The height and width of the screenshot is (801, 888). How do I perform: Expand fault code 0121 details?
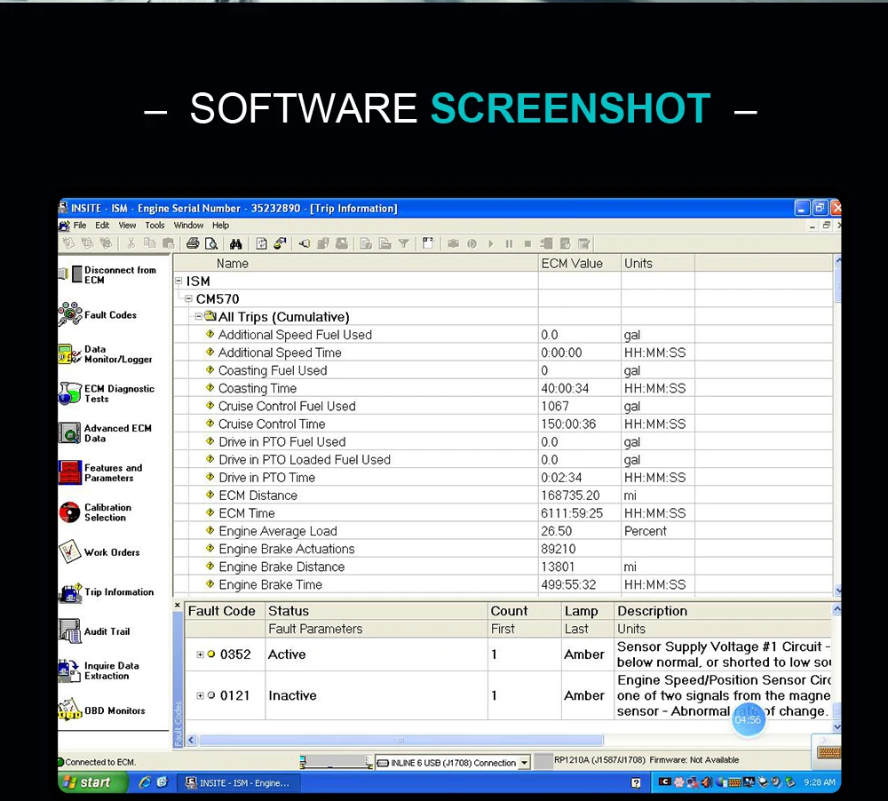tap(200, 695)
